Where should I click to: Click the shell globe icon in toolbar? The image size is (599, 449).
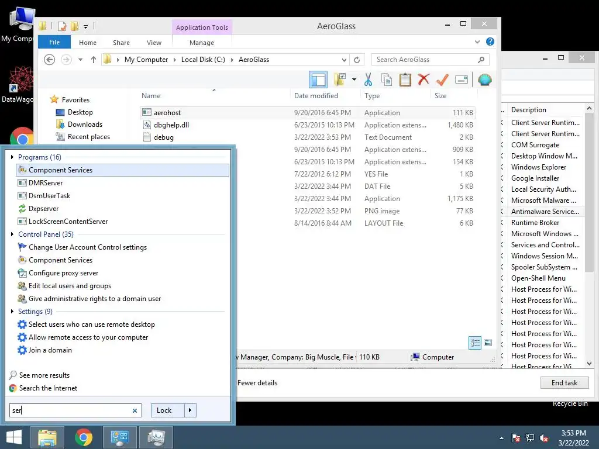coord(484,80)
